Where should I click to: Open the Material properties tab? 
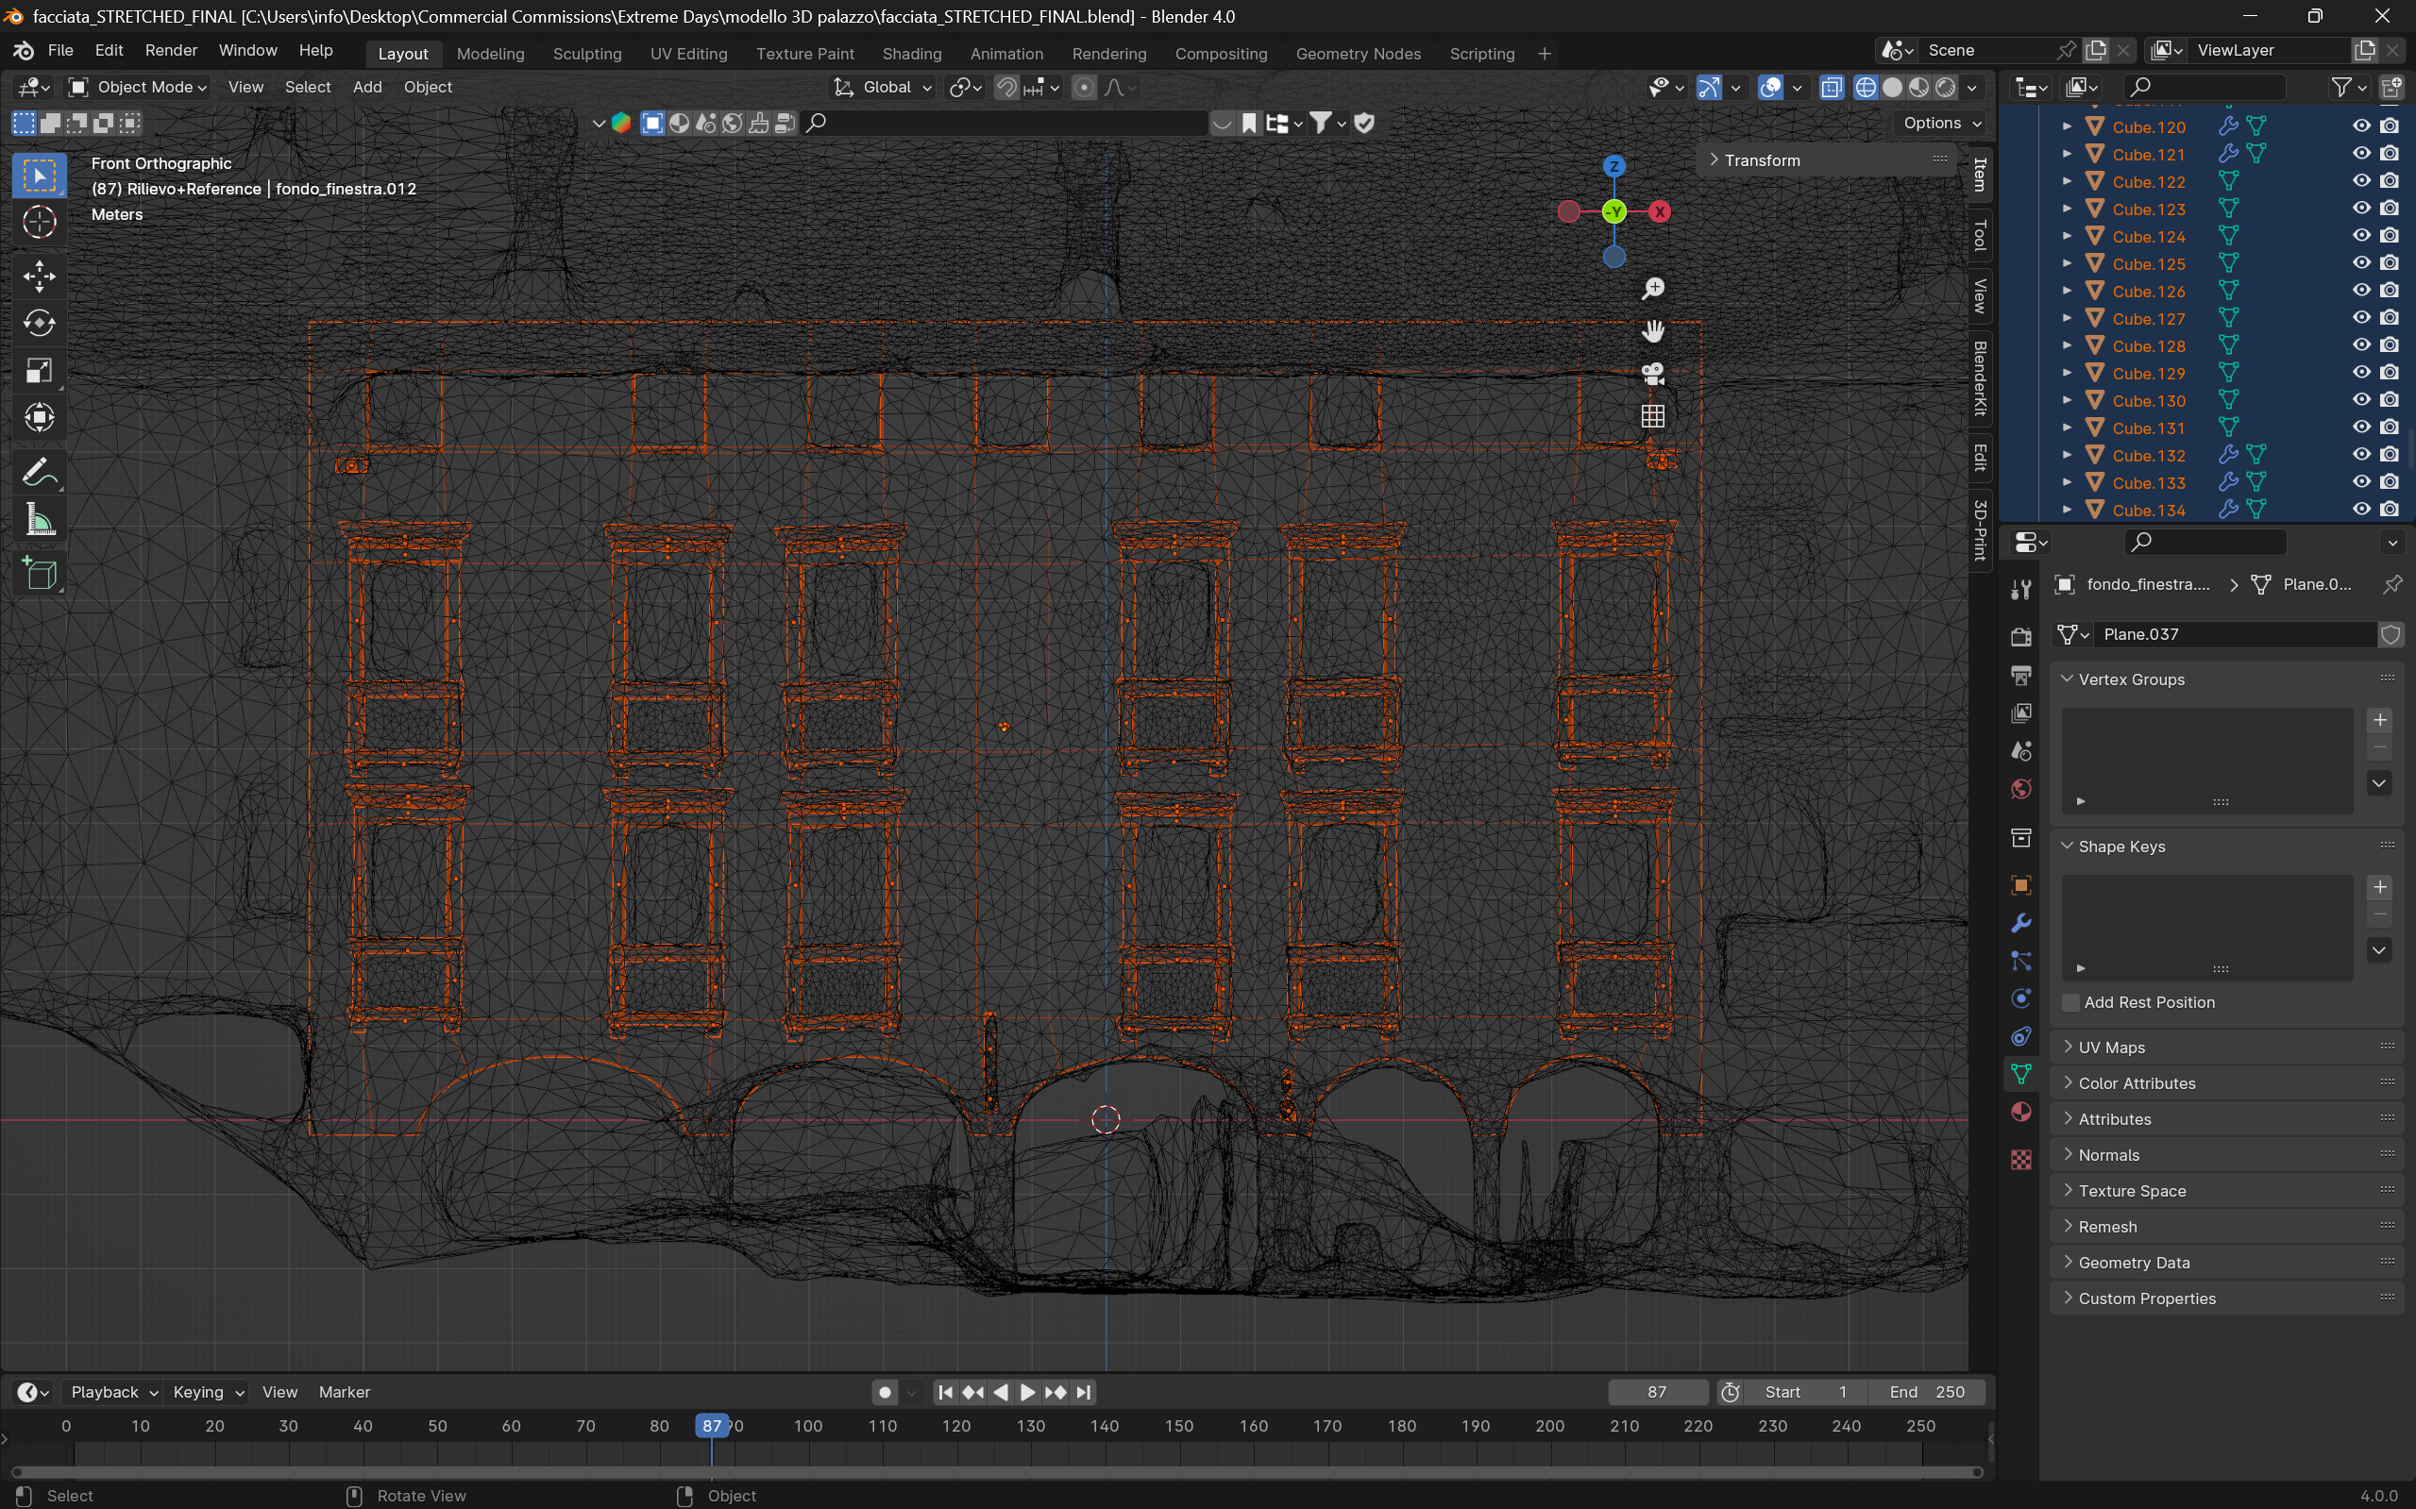[x=2021, y=1112]
